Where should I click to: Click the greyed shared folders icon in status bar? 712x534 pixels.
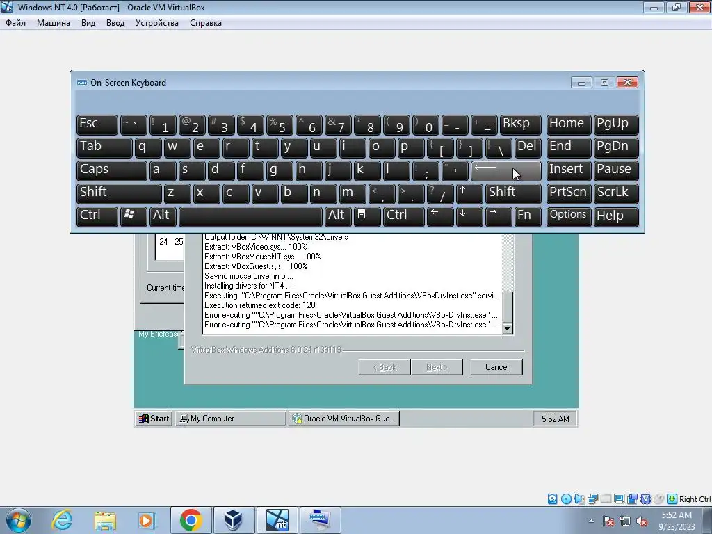pos(606,499)
